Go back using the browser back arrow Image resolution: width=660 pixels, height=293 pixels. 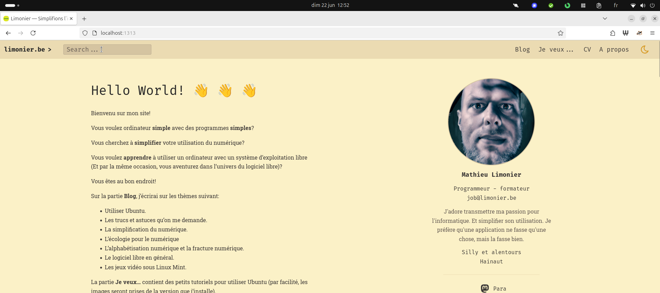point(8,33)
